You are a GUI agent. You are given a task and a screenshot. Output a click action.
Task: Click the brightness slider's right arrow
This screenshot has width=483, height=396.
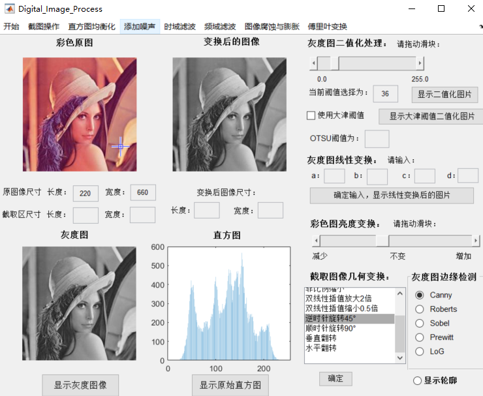tap(476, 241)
